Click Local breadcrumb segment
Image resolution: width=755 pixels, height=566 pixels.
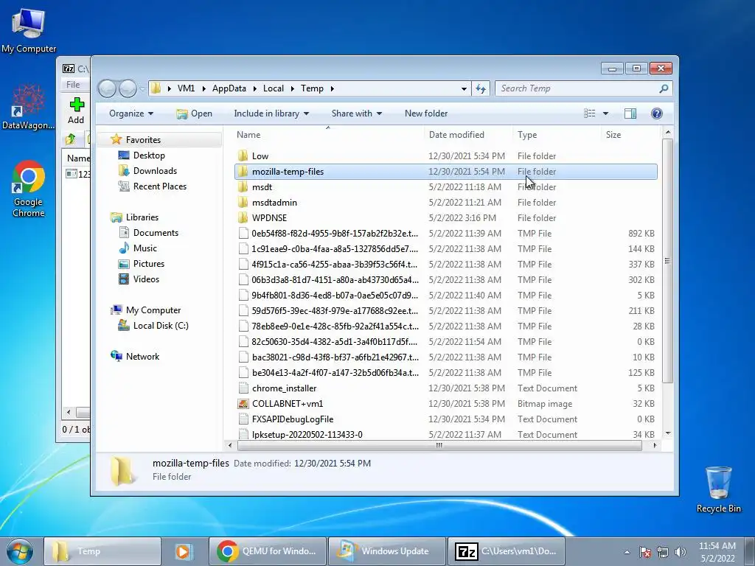click(274, 88)
